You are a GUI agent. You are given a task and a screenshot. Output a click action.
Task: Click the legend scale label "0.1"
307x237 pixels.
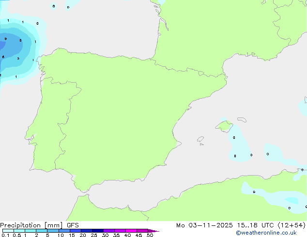(5, 235)
